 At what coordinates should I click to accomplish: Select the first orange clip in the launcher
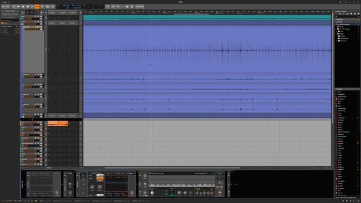coord(52,123)
